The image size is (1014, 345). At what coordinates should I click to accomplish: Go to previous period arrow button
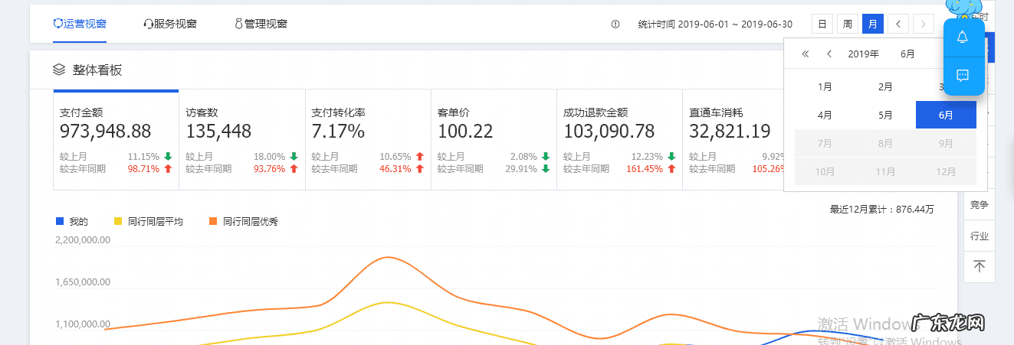pos(898,24)
